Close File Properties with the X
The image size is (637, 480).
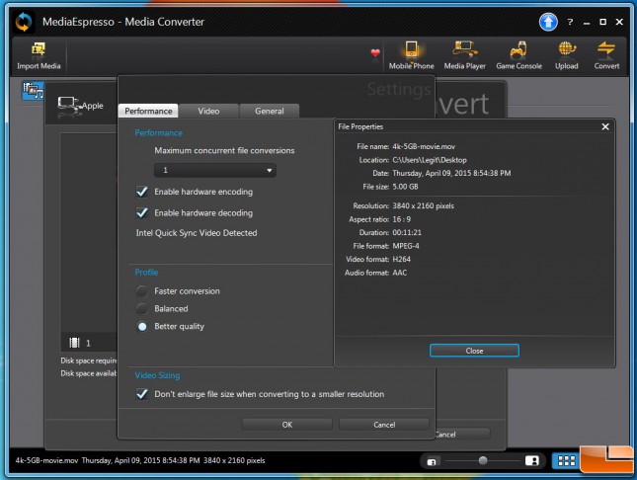click(605, 126)
